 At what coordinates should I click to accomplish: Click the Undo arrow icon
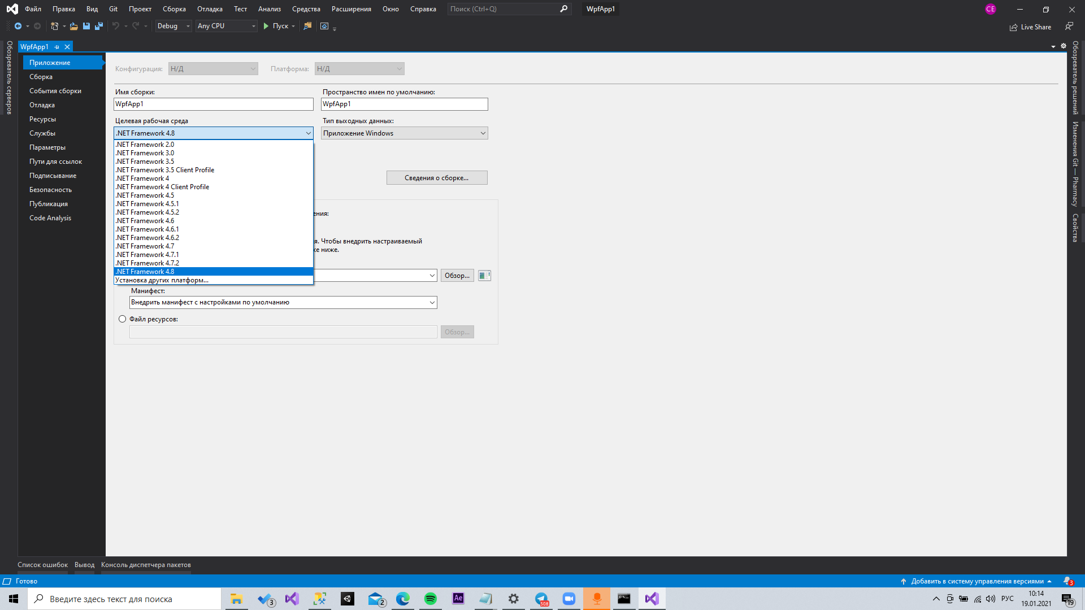coord(116,26)
